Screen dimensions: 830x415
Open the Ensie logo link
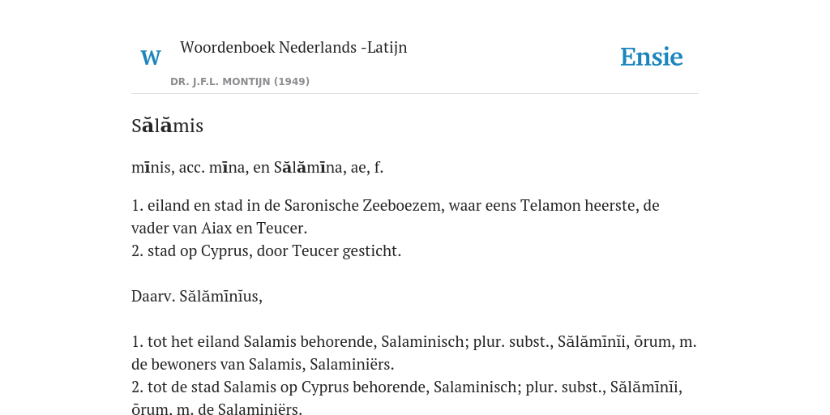coord(652,57)
